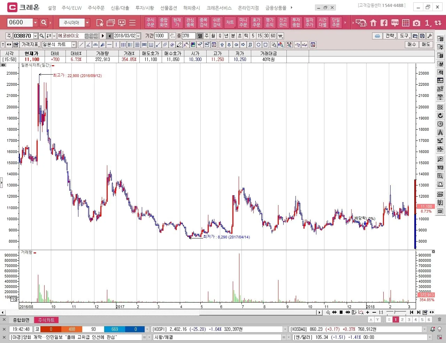The width and height of the screenshot is (446, 343).
Task: Open the cloud sync icon
Action: [x=377, y=36]
